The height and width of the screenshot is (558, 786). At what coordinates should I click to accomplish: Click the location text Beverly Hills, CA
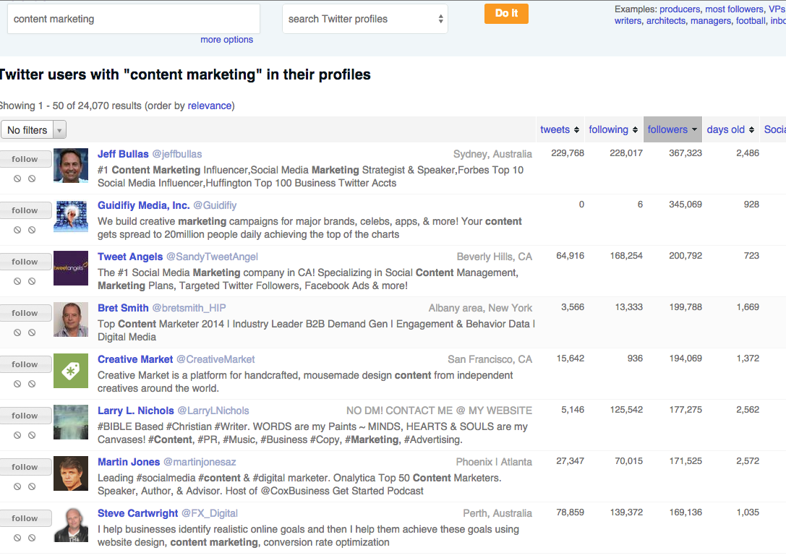(495, 257)
